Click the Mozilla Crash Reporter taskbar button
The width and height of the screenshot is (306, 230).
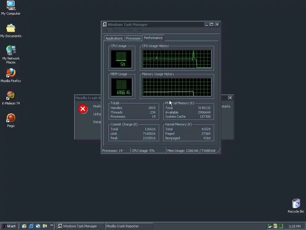(x=129, y=226)
